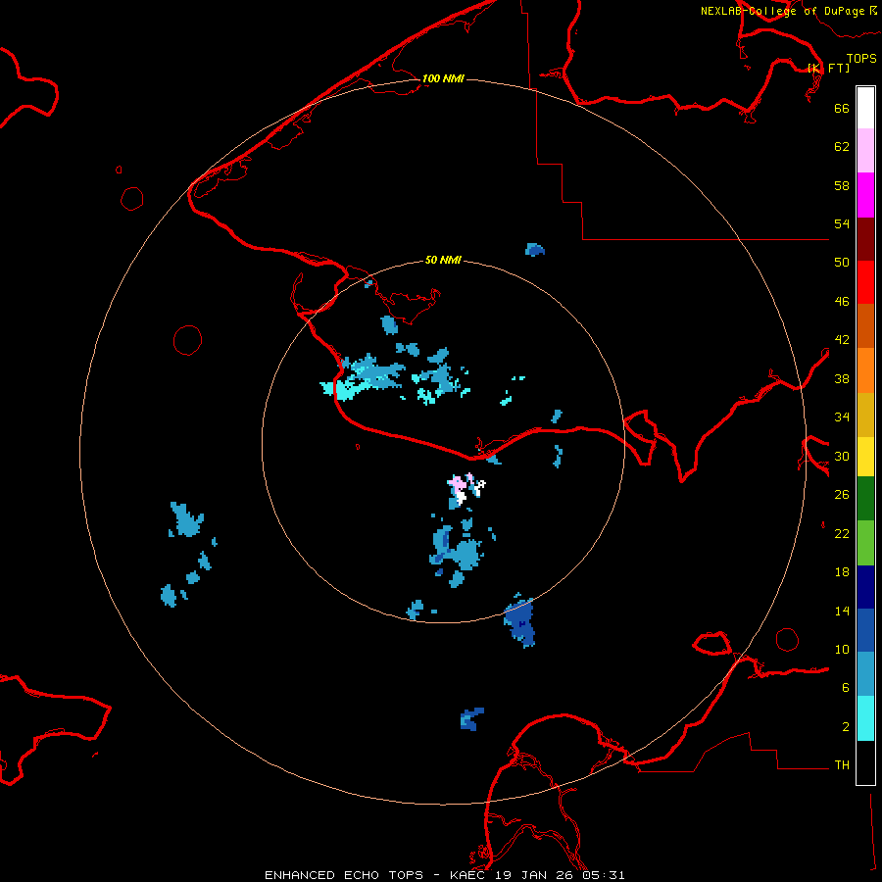The image size is (882, 882).
Task: Click the orange swatch between 42 and 38
Action: click(865, 370)
